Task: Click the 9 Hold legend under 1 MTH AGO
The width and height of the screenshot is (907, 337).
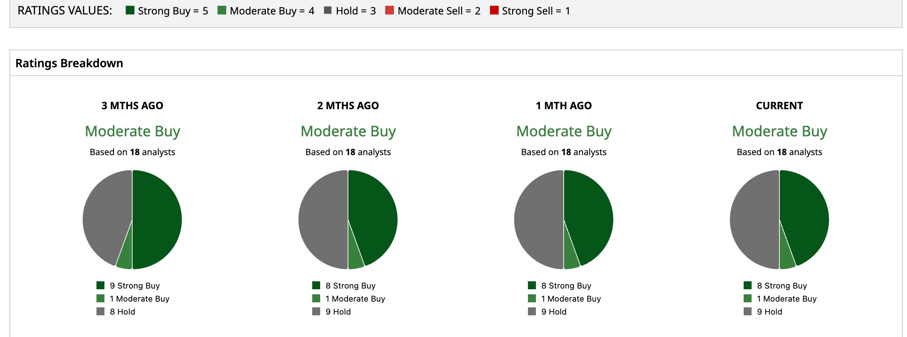Action: tap(547, 312)
